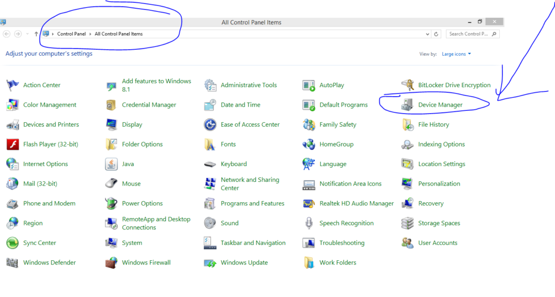Image resolution: width=555 pixels, height=297 pixels.
Task: Open the Date and Time icon
Action: (210, 105)
